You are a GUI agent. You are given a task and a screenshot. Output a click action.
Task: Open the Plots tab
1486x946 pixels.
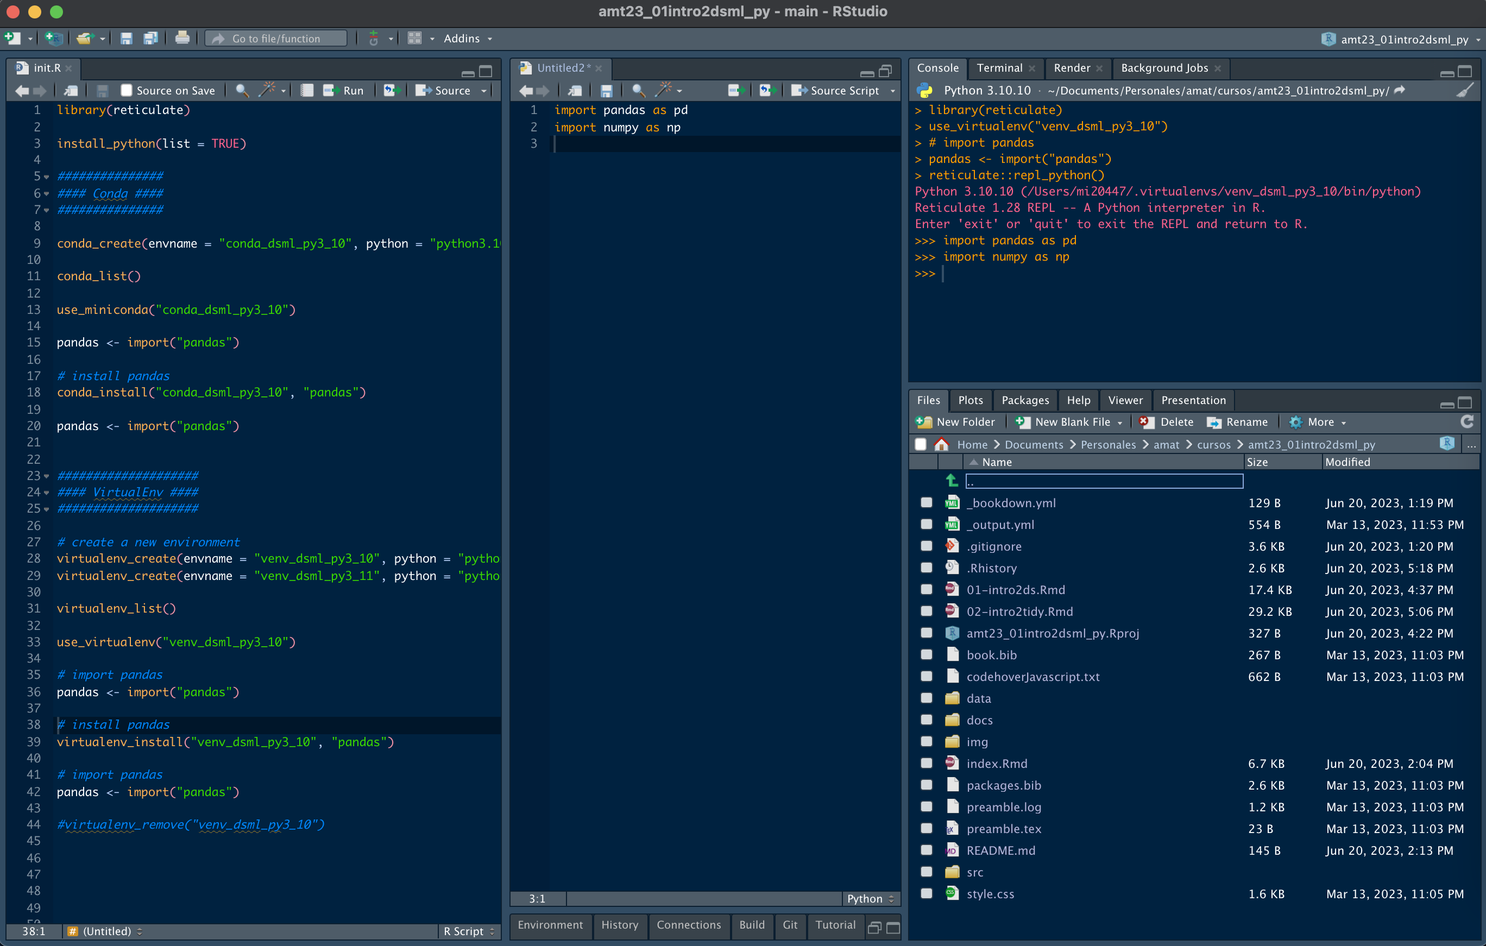970,400
